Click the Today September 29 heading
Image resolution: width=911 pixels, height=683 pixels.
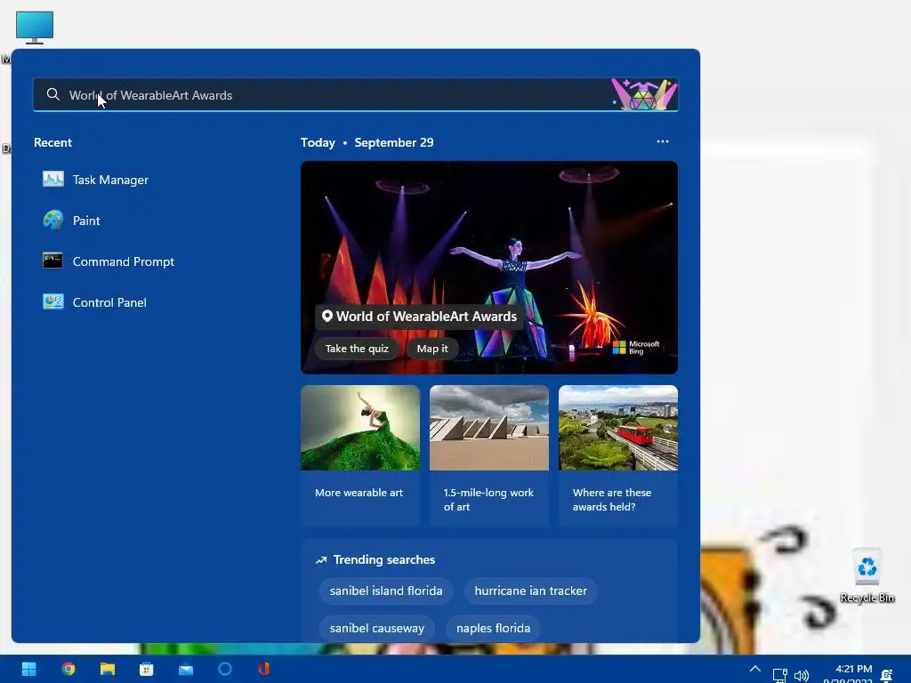(x=367, y=142)
